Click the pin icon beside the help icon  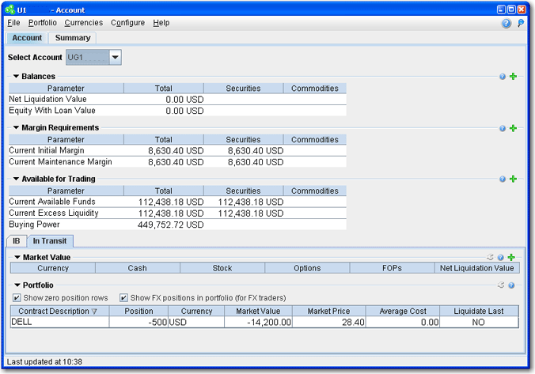coord(521,23)
